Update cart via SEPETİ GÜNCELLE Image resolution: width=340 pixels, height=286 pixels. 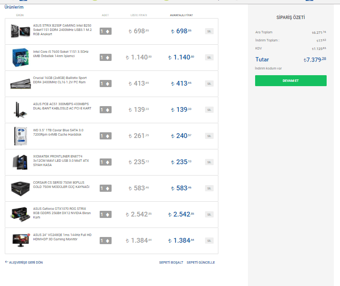pos(201,262)
